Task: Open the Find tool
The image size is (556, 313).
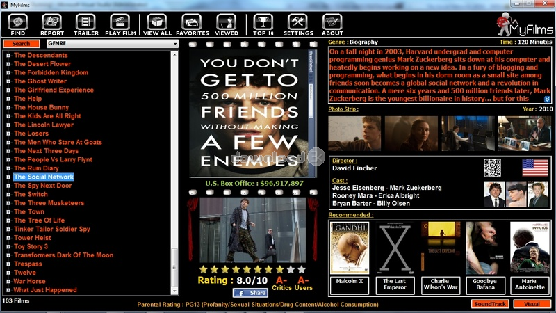Action: coord(18,25)
